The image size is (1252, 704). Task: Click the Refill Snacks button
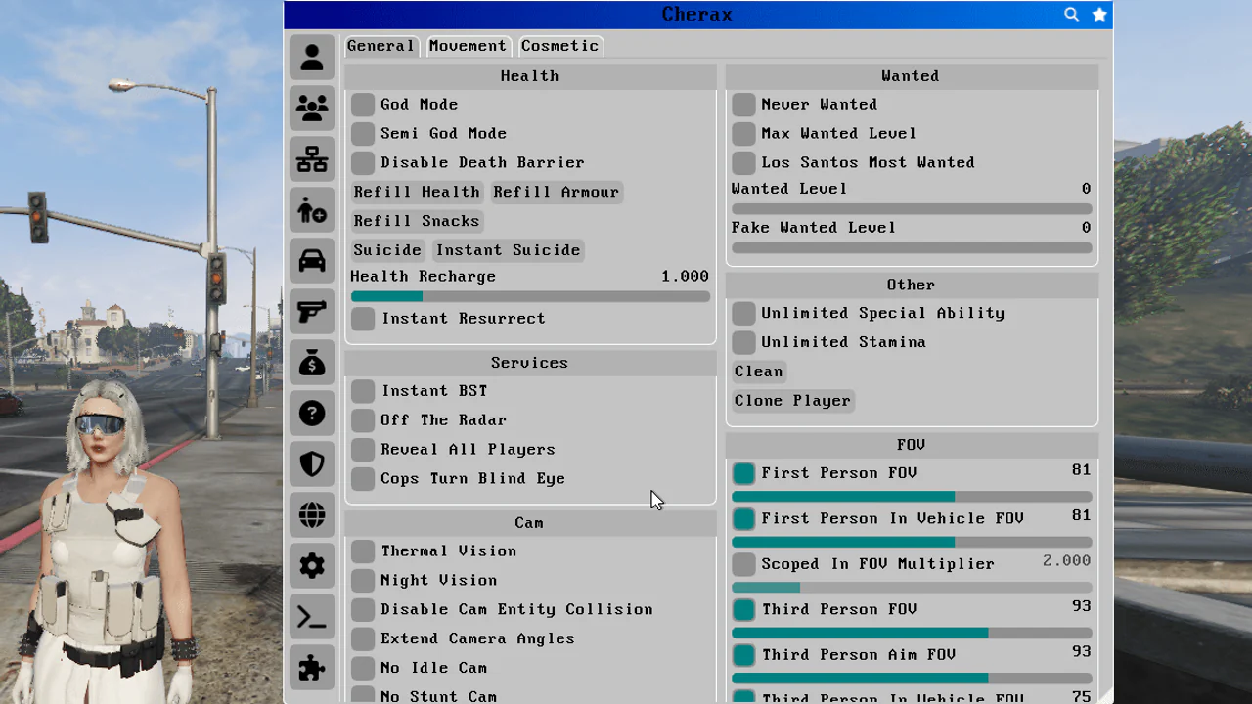(x=417, y=222)
